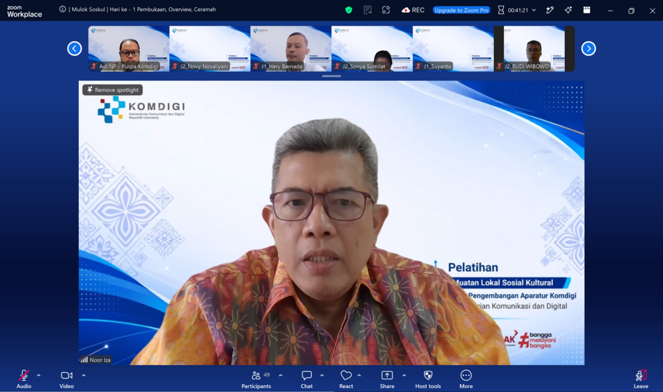Open the Chat panel
Screen dimensions: 663x392
(306, 379)
